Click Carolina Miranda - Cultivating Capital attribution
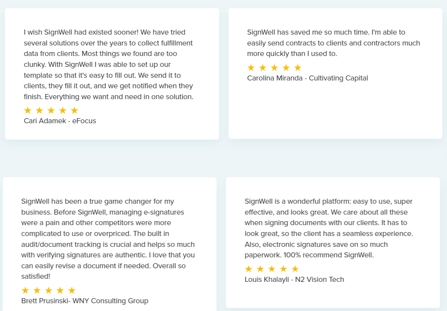 308,78
